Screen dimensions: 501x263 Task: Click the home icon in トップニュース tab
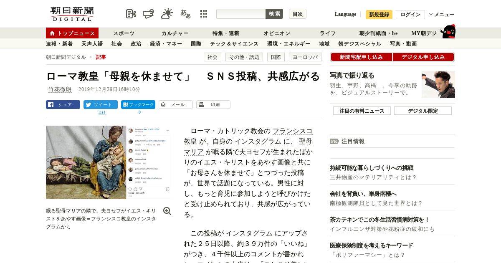[52, 33]
